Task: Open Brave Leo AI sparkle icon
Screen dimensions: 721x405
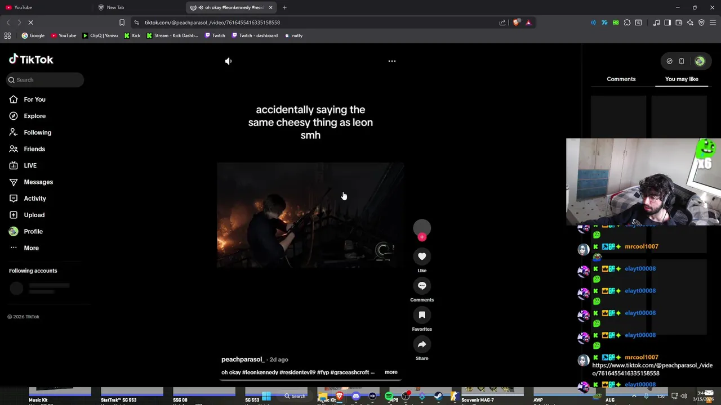Action: (x=690, y=22)
